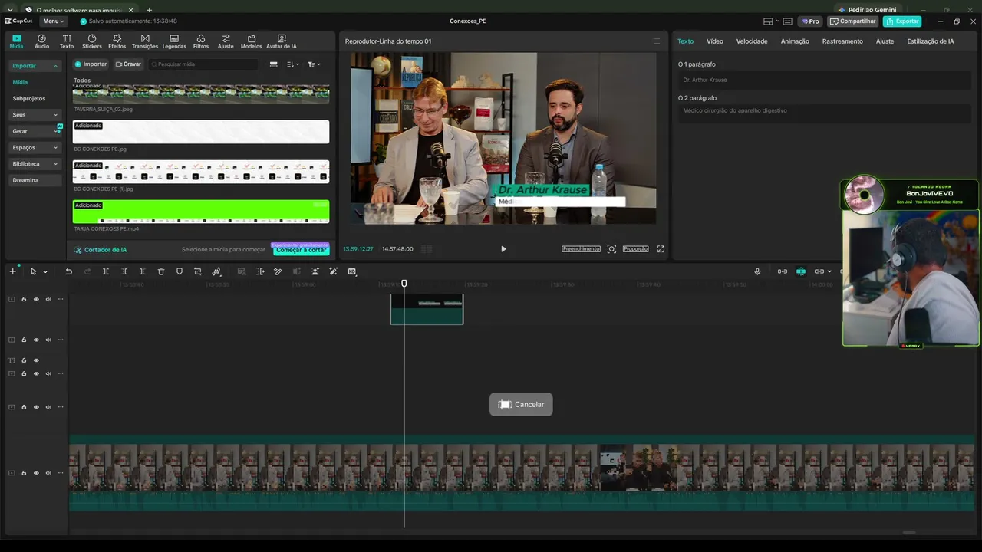Click the Dr. Arthur Krause paragraph field

click(825, 80)
